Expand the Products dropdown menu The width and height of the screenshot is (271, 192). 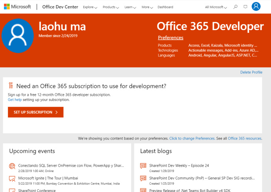click(x=111, y=7)
